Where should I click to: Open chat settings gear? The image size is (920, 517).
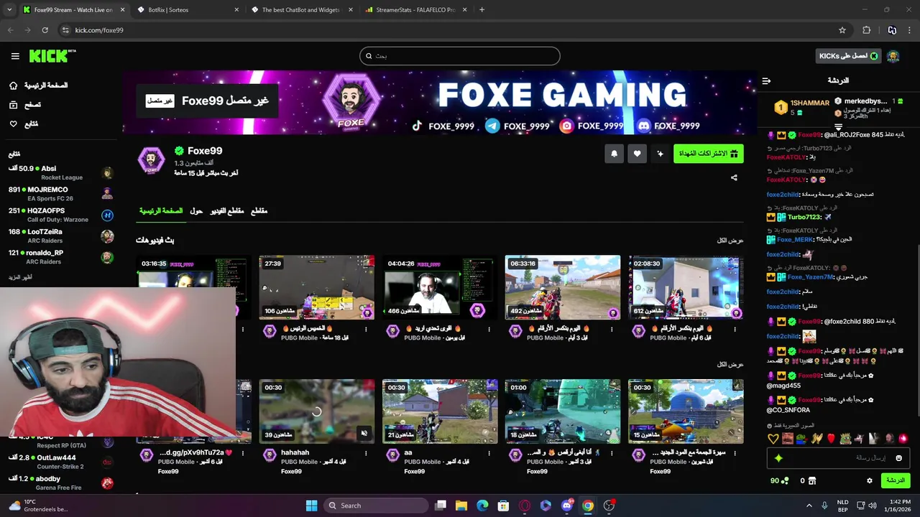869,480
